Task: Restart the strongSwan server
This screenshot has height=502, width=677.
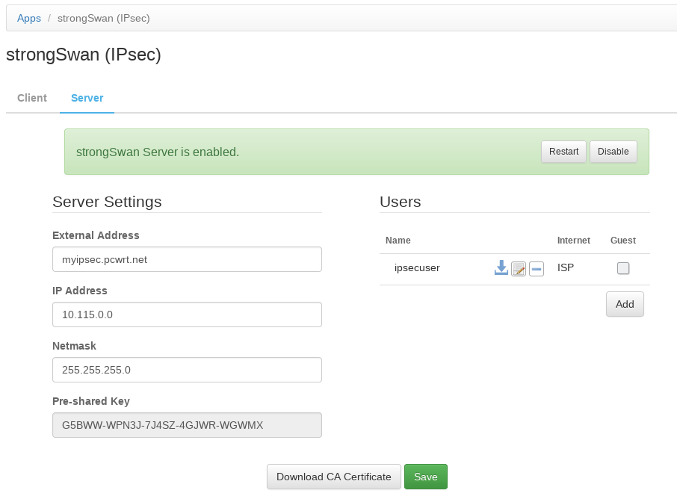Action: 563,152
